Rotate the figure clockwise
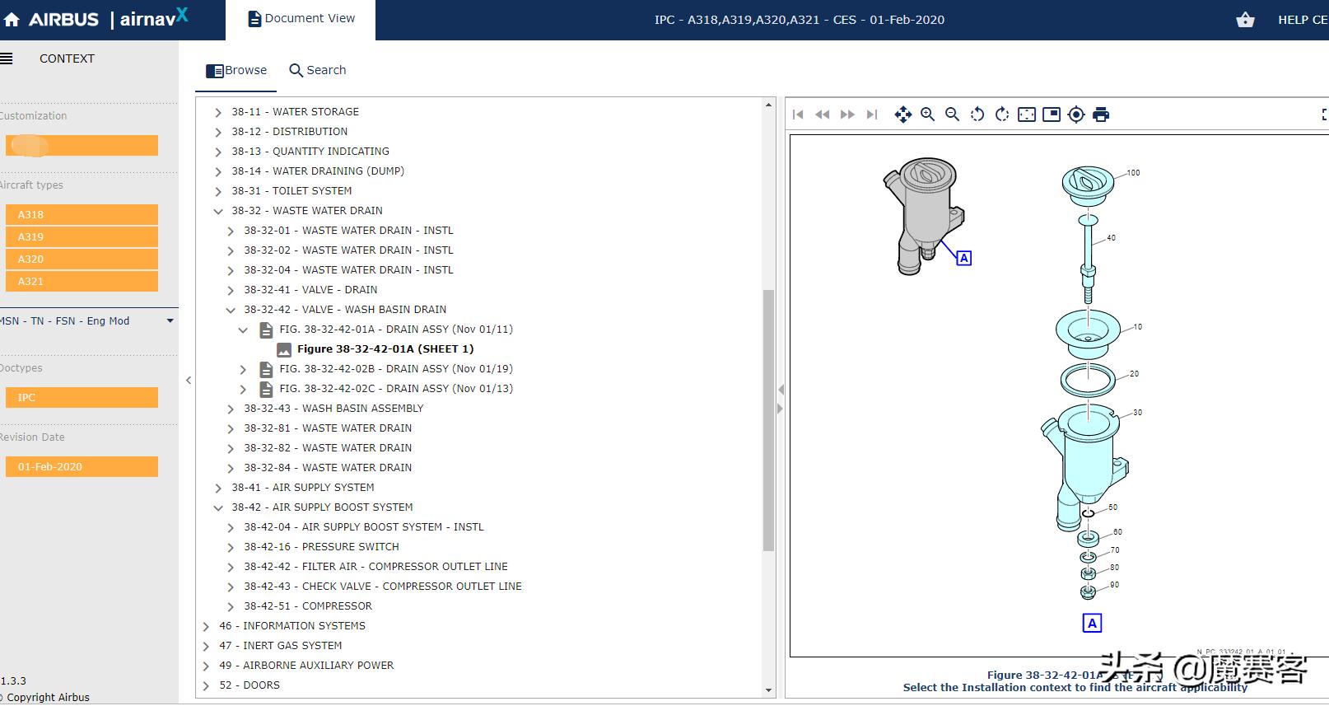Viewport: 1329px width, 706px height. 1001,115
